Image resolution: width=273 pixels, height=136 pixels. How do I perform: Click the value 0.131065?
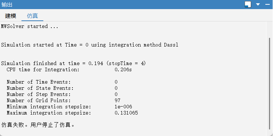126,113
